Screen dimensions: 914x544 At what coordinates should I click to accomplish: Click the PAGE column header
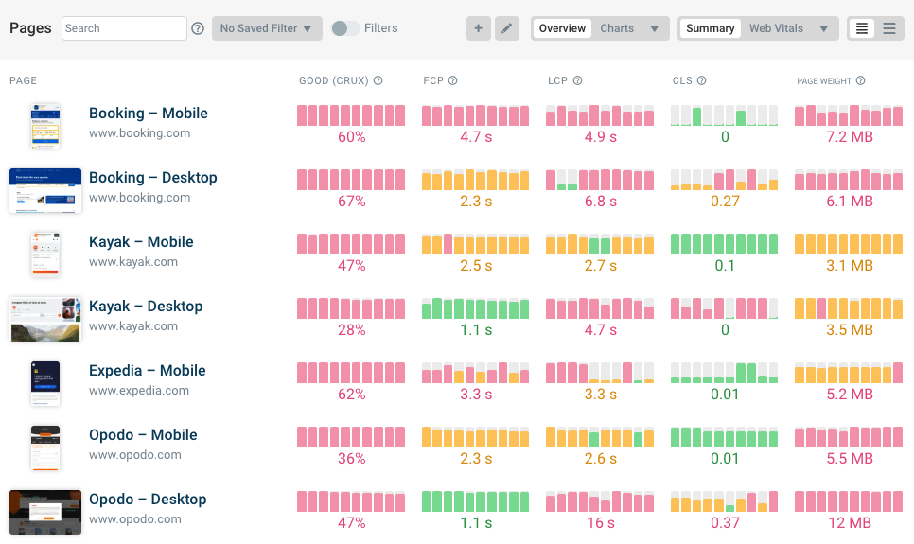coord(24,80)
